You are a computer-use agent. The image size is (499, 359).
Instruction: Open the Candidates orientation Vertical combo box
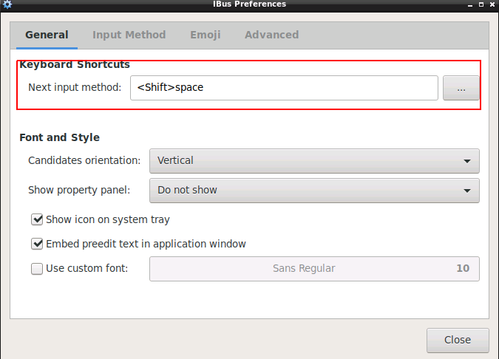click(314, 161)
